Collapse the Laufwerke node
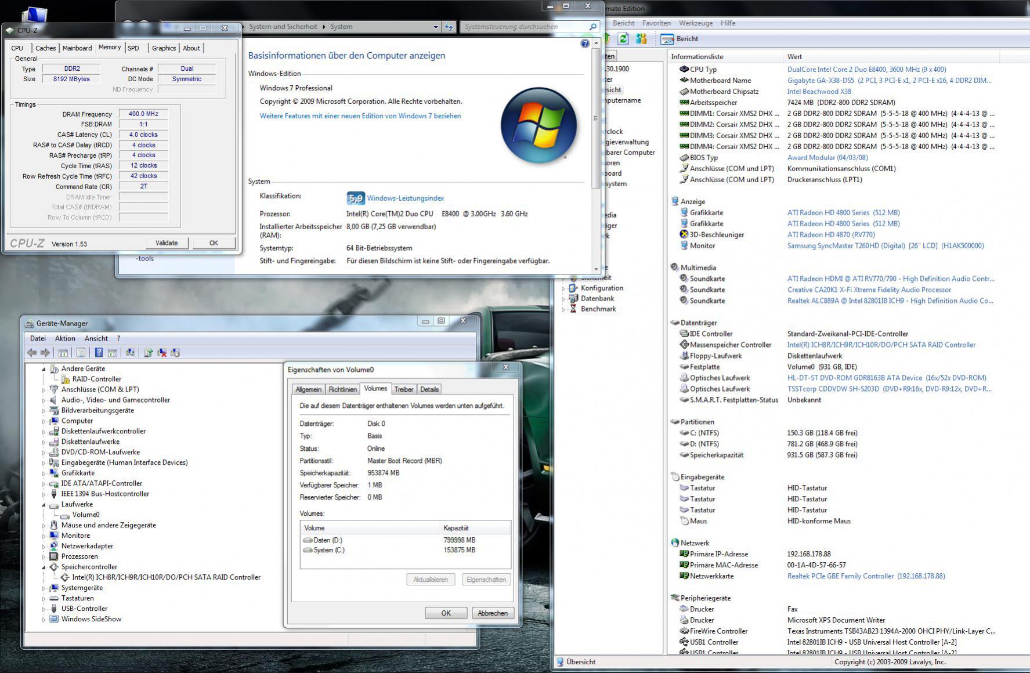 [44, 505]
